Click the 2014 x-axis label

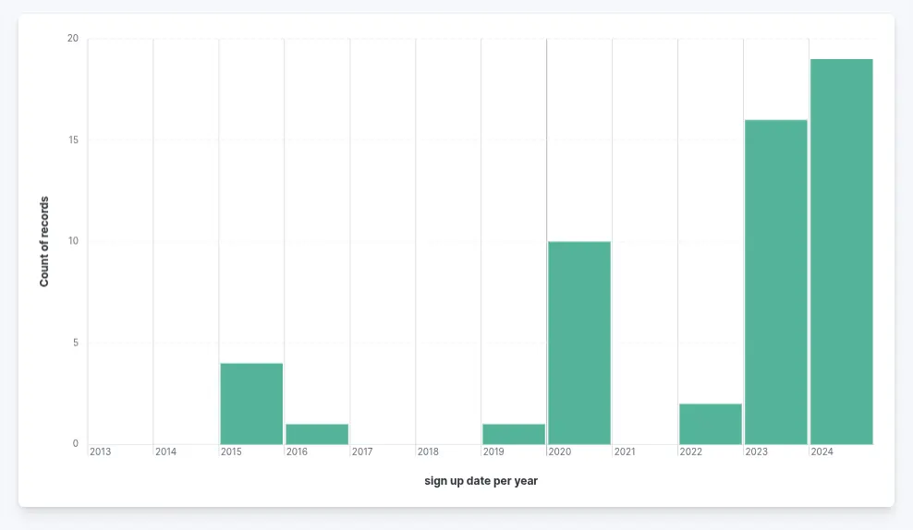pos(166,452)
